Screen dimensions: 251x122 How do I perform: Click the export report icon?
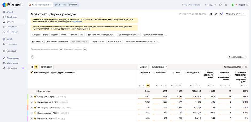coord(216,14)
